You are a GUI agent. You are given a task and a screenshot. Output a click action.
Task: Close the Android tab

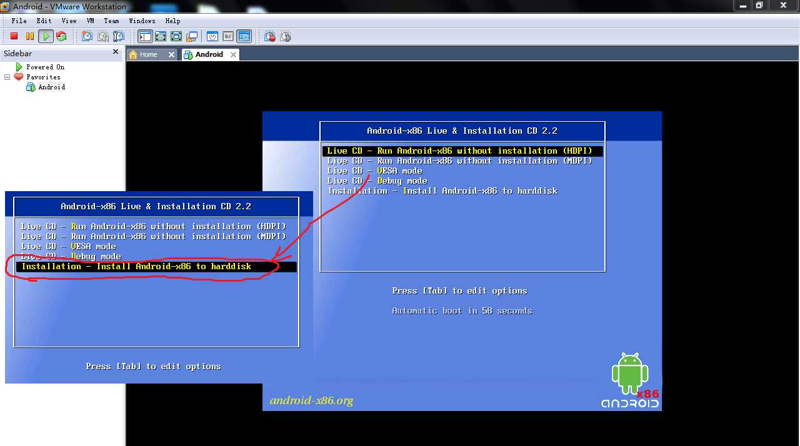(233, 54)
